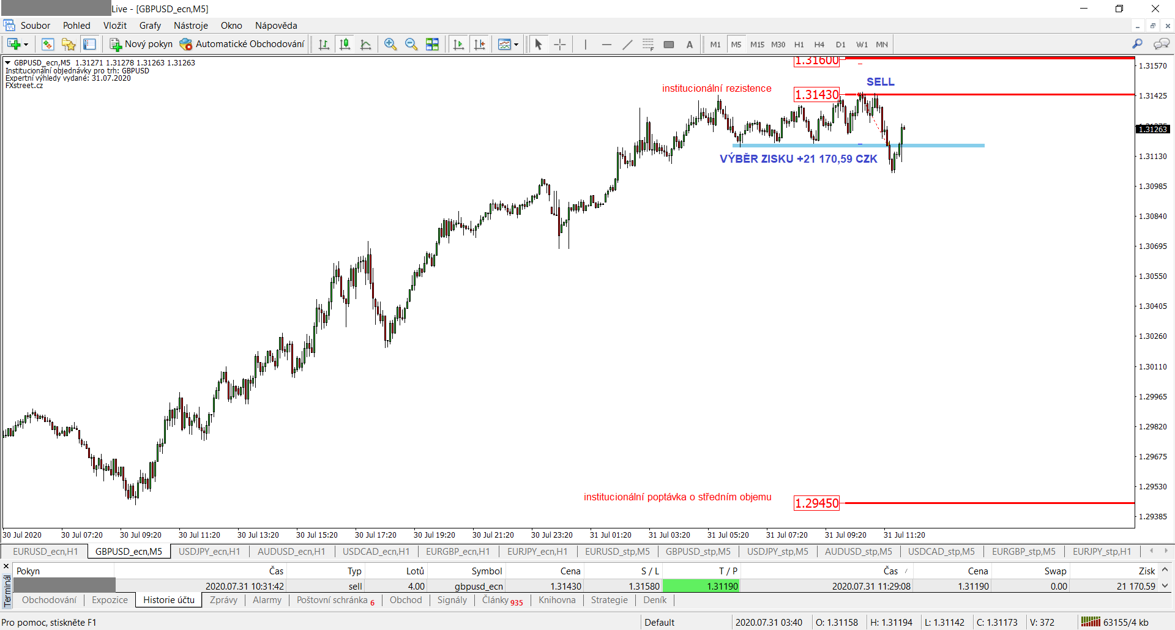Switch timeframe to H1
The width and height of the screenshot is (1175, 630).
[x=799, y=45]
